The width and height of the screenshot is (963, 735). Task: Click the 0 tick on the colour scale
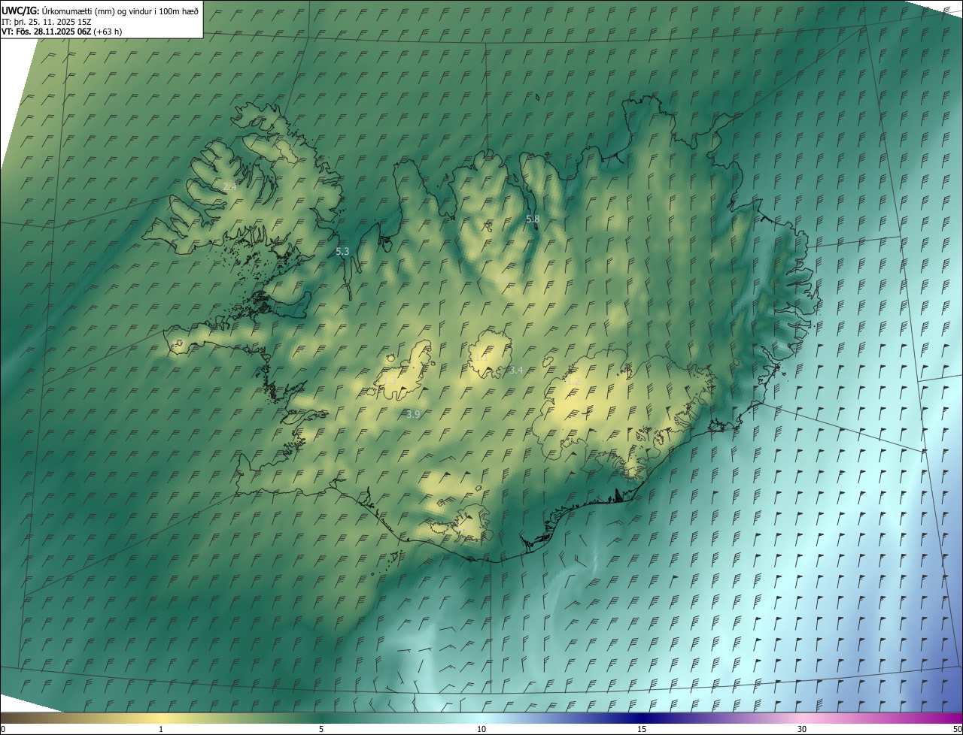click(x=3, y=729)
